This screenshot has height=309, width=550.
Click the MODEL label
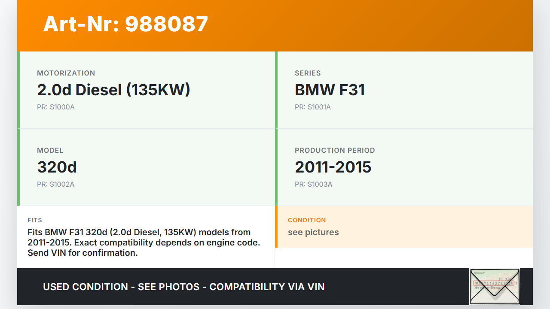(50, 150)
